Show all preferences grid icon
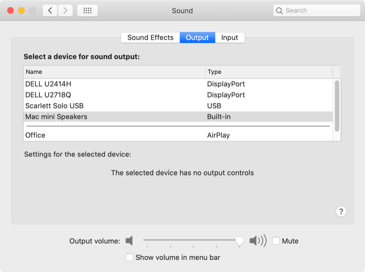365x272 pixels. pos(87,11)
